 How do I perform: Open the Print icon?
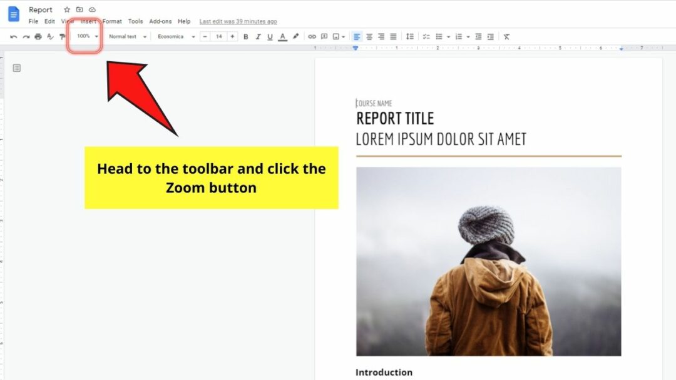click(38, 36)
